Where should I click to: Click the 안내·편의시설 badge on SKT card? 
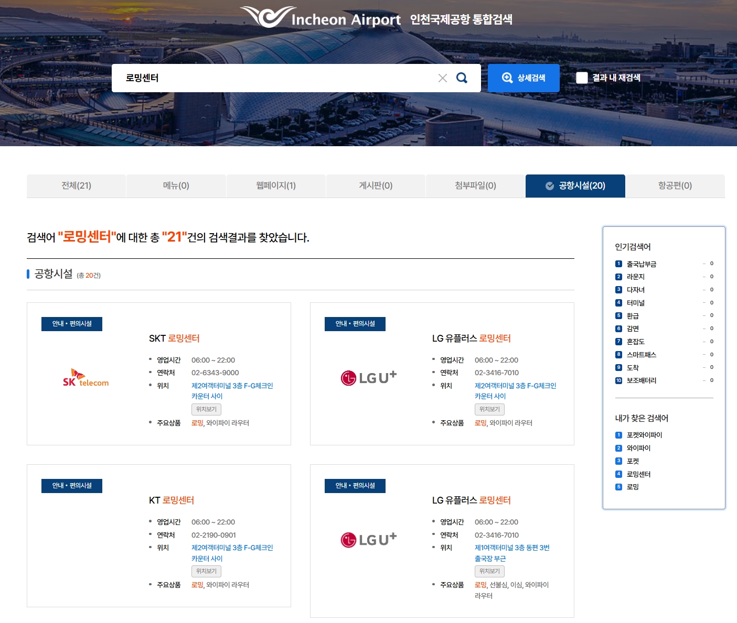click(72, 324)
